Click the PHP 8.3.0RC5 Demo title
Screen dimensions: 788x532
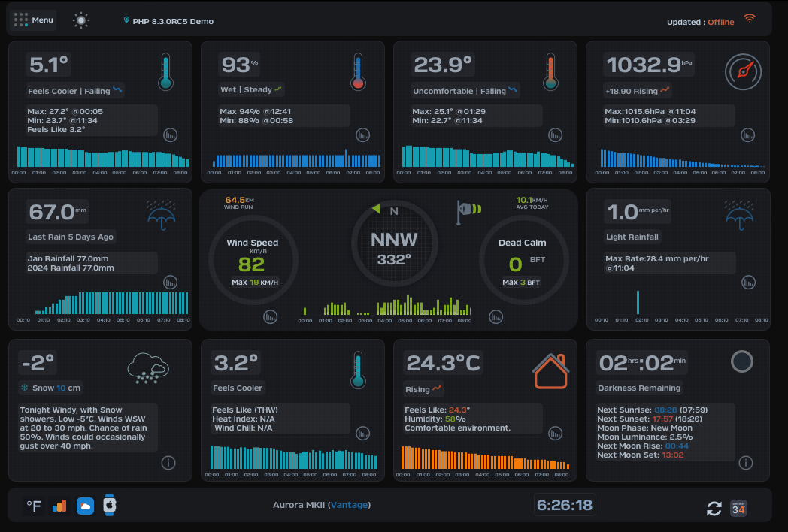tap(173, 21)
